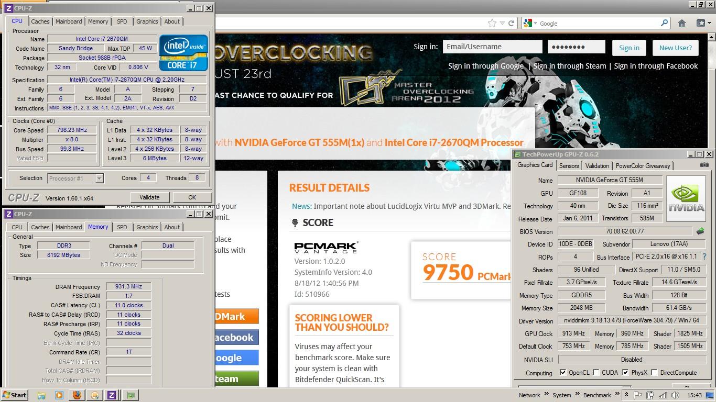Click the power plug tray icon
Image resolution: width=716 pixels, height=402 pixels.
(x=650, y=395)
